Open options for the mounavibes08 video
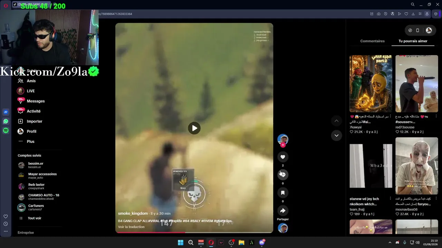Screen dimensions: 442x248 436,198
